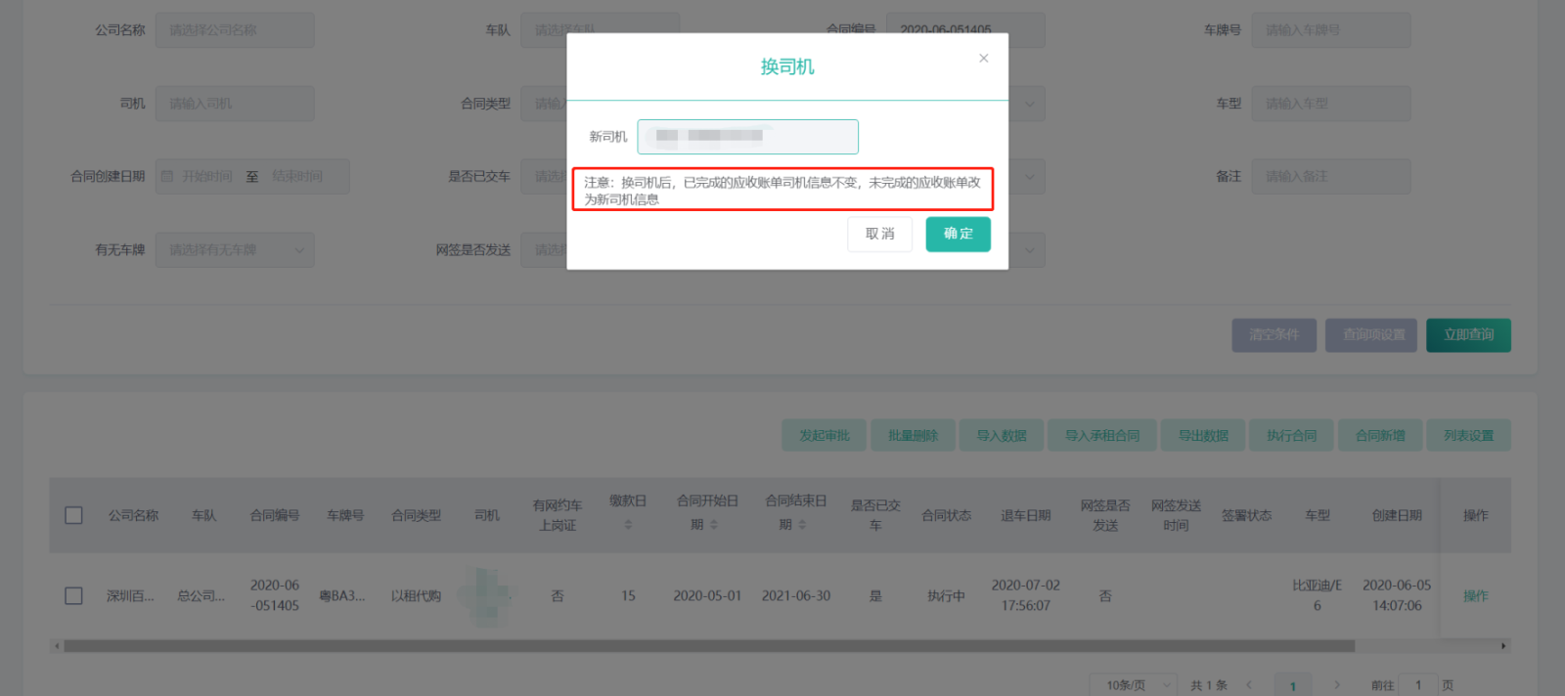Click the calendar icon in 合同创建日期

click(167, 177)
